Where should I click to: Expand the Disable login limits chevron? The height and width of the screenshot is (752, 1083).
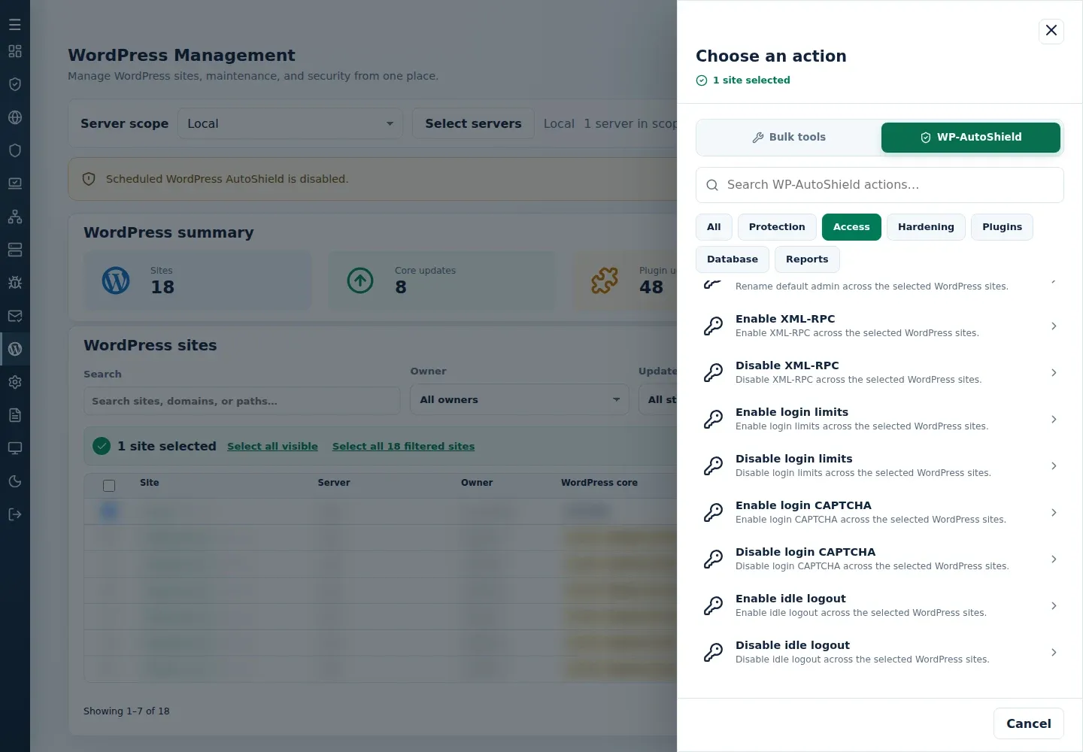[x=1054, y=466]
